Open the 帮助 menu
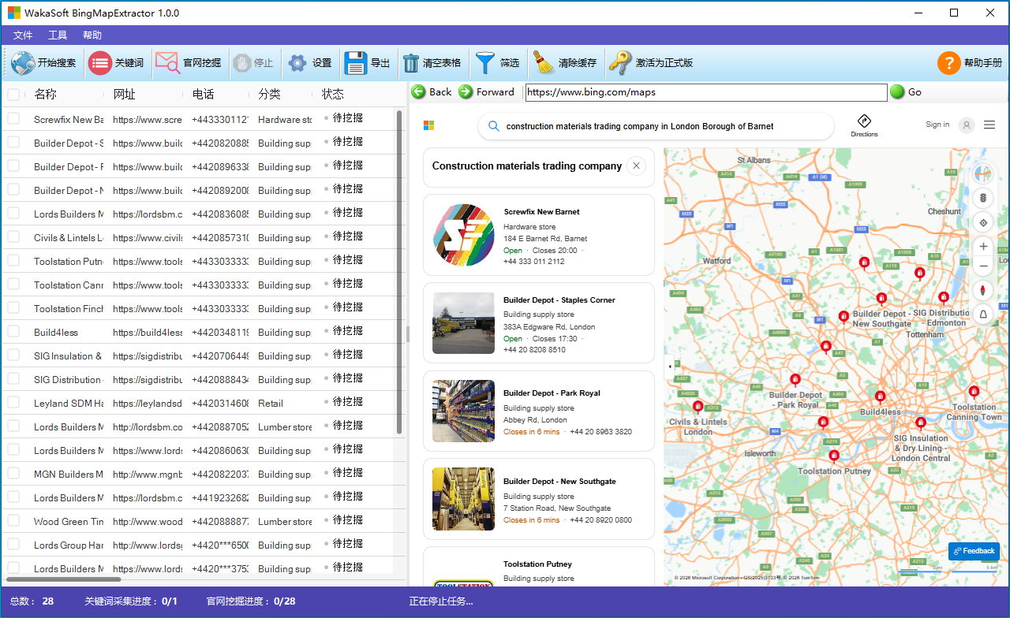The height and width of the screenshot is (618, 1010). click(x=92, y=35)
